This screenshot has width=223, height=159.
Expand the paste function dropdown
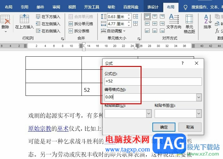149,114
